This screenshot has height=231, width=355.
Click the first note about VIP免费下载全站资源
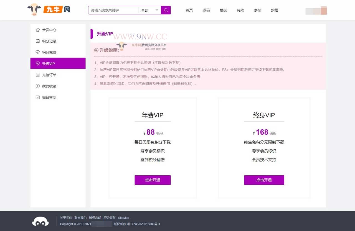(x=138, y=63)
